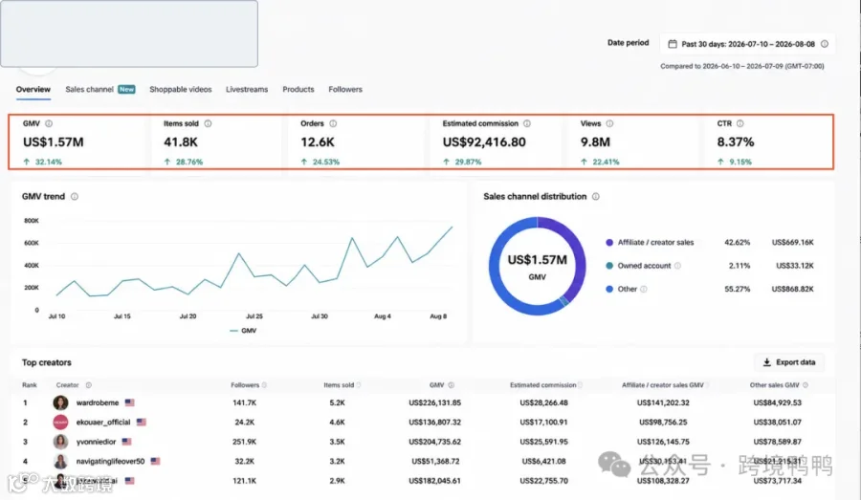Click the Export data button
Screen dimensions: 861x500
(x=789, y=362)
